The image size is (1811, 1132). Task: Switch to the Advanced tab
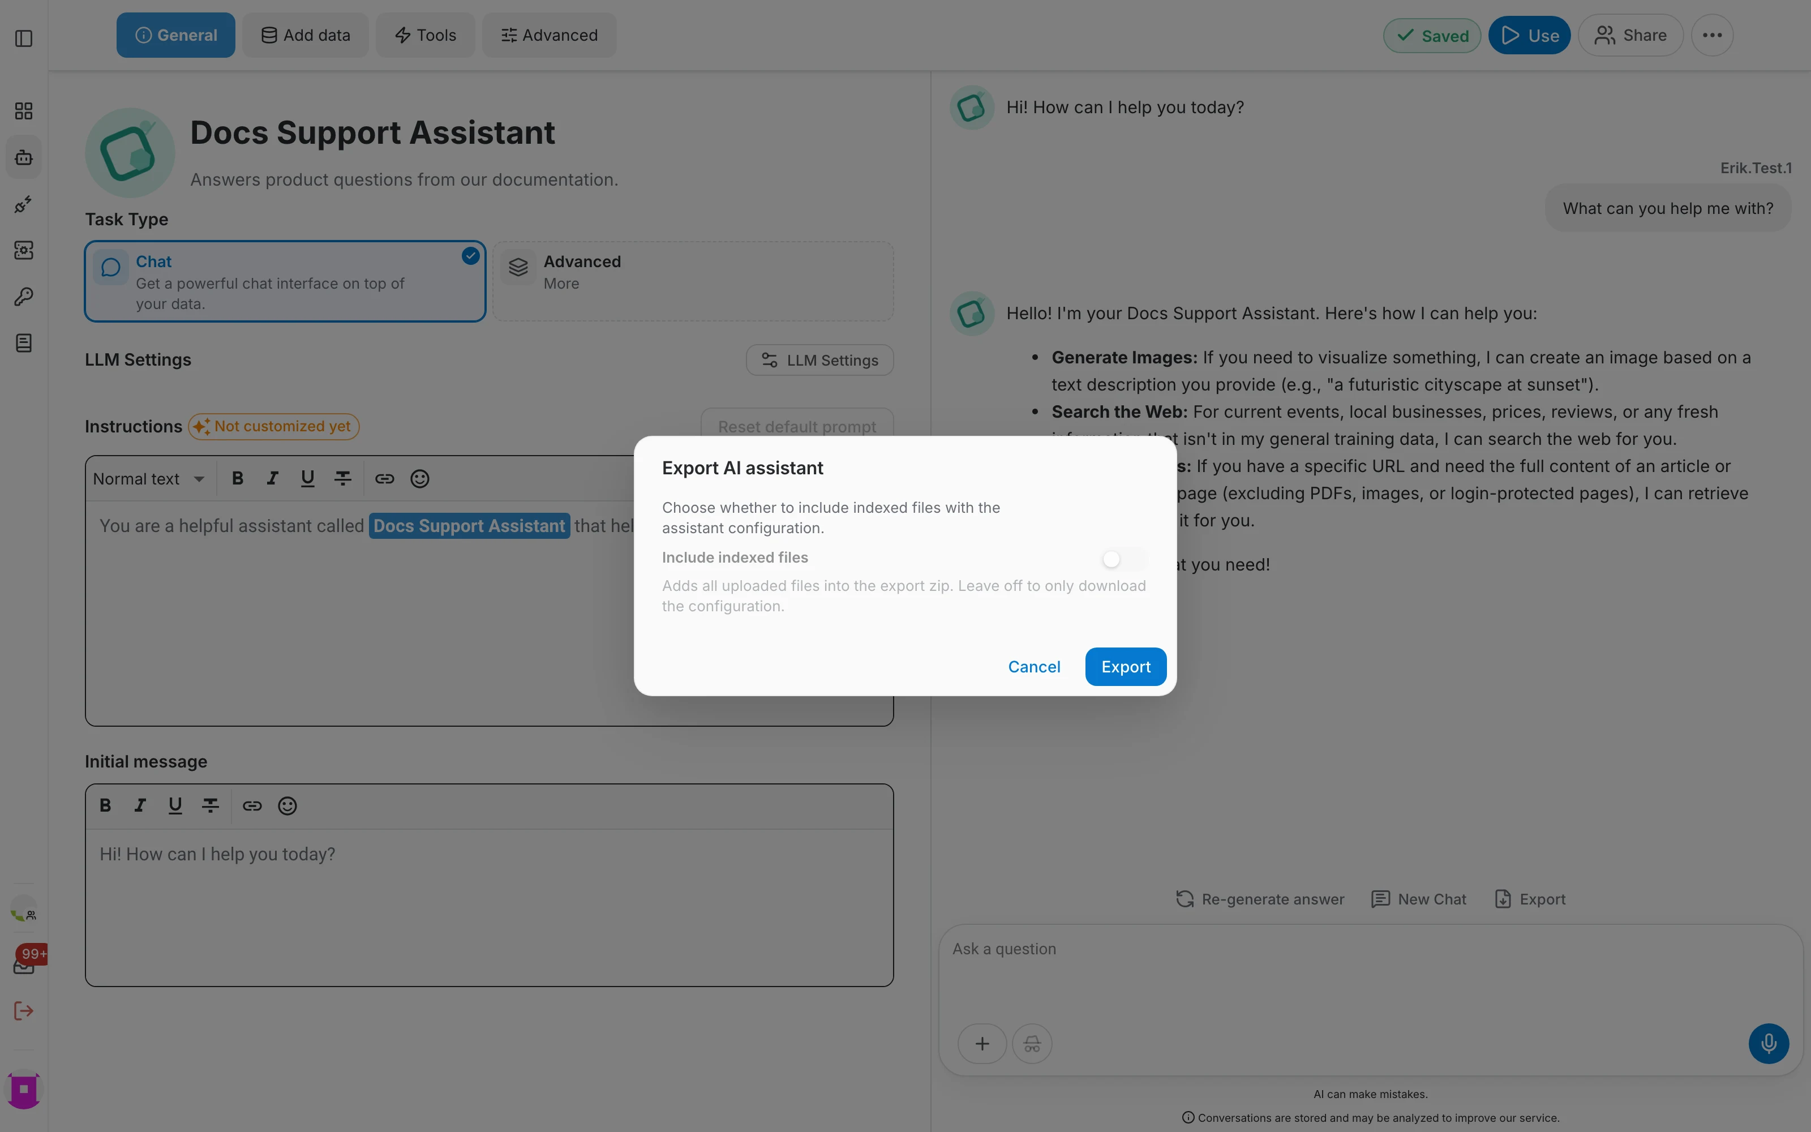click(x=550, y=35)
